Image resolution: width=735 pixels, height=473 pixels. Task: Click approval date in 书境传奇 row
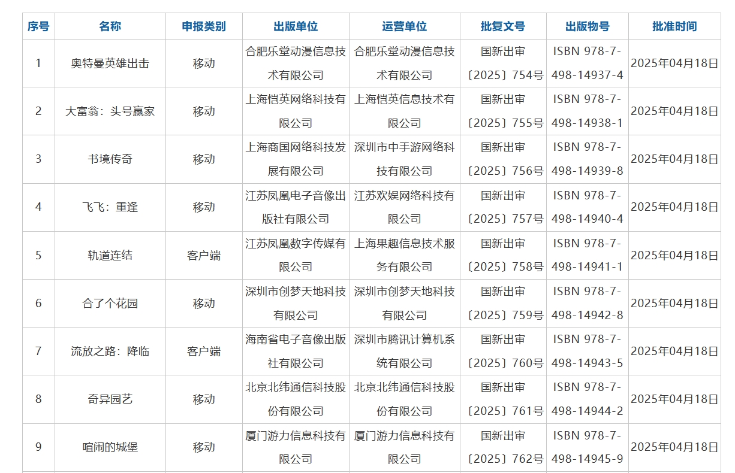point(674,159)
